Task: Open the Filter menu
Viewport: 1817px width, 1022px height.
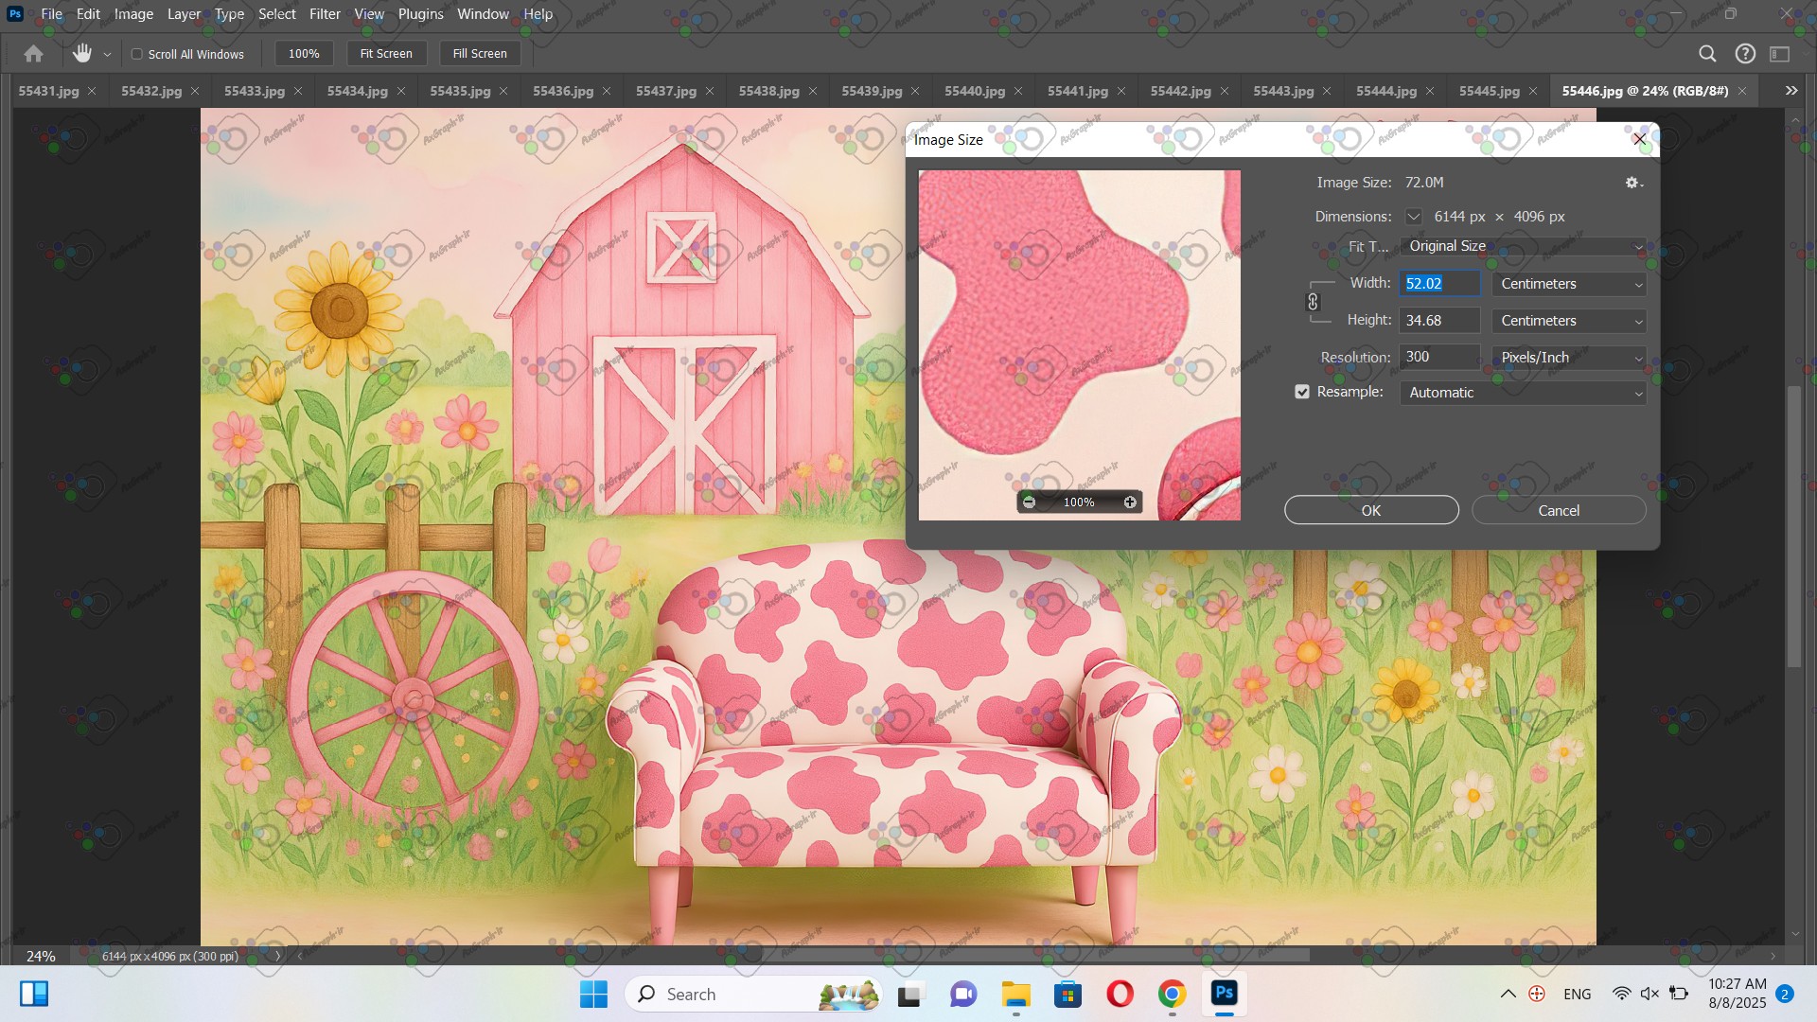Action: click(x=325, y=14)
